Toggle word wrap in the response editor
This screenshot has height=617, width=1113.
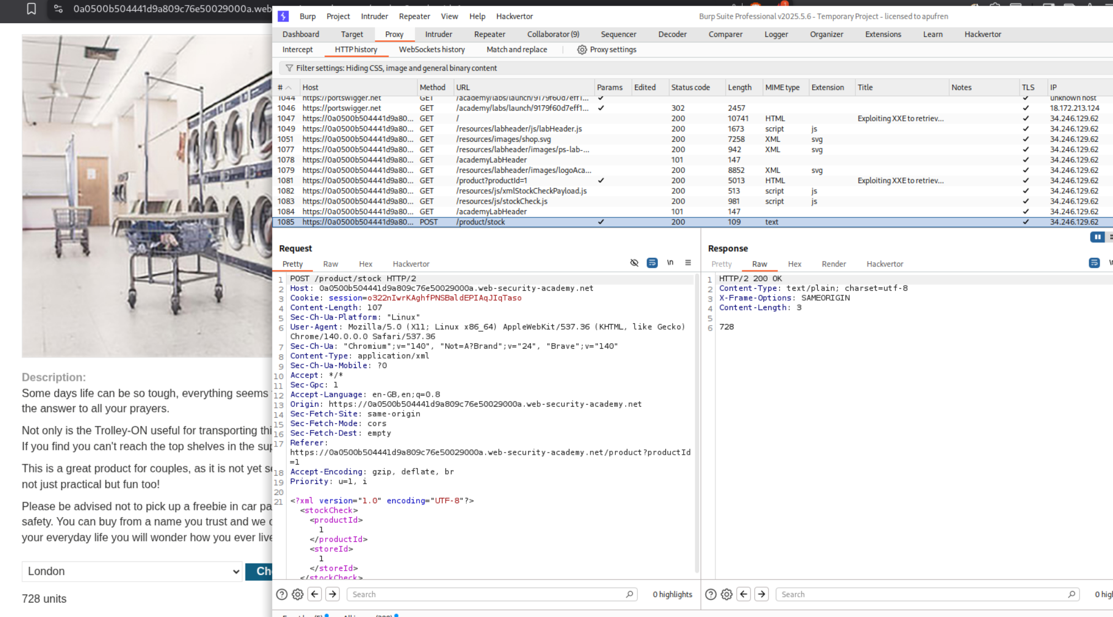coord(1094,263)
